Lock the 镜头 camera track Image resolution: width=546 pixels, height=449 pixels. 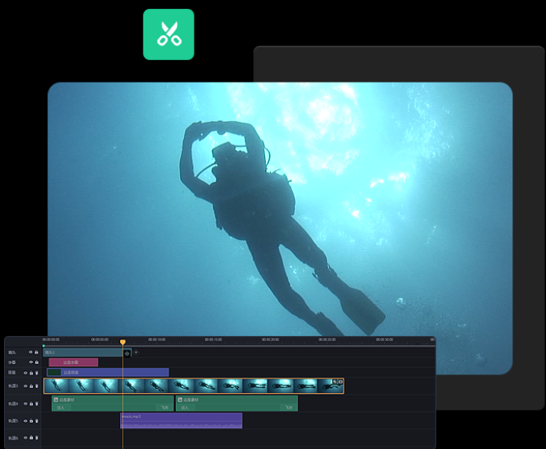point(36,352)
